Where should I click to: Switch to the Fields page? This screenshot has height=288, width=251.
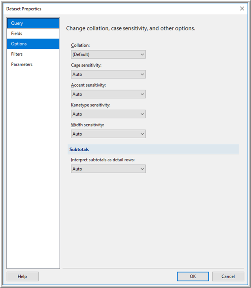33,33
